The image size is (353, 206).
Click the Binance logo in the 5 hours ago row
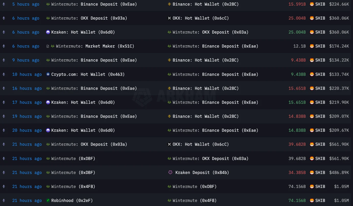click(169, 4)
